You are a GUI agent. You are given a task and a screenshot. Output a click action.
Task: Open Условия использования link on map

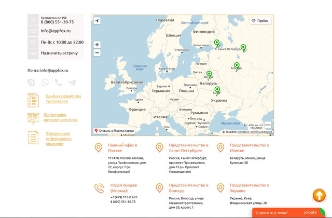(255, 132)
